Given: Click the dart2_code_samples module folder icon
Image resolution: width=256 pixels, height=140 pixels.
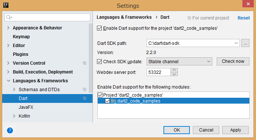Looking at the screenshot, I should click(113, 101).
